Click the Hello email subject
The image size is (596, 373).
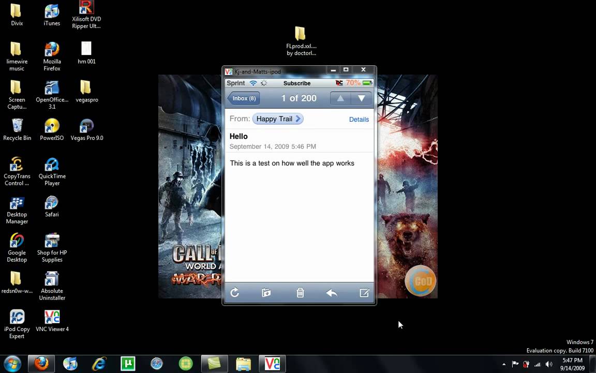239,136
